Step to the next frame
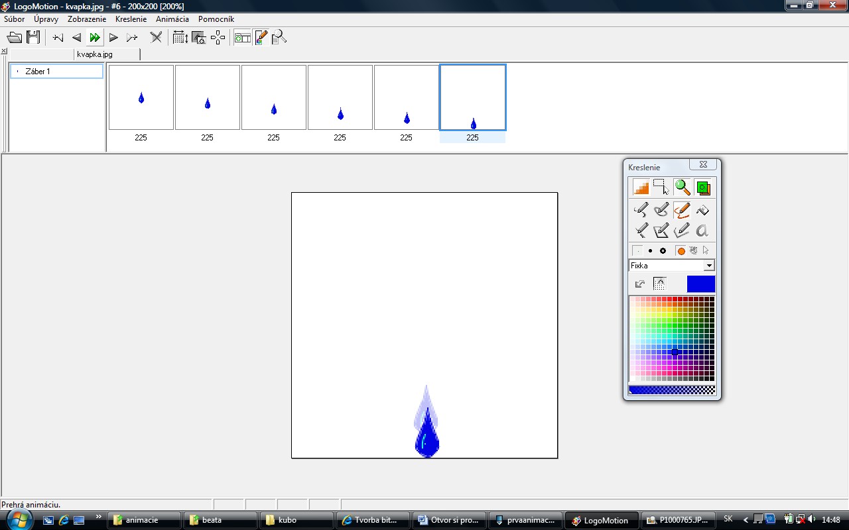The width and height of the screenshot is (849, 530). (113, 38)
